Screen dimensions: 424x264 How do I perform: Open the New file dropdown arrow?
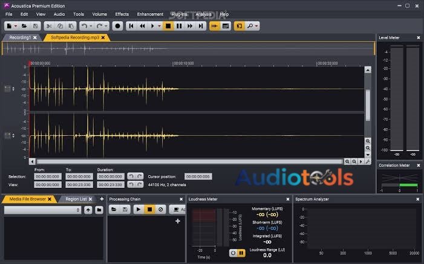tap(16, 26)
